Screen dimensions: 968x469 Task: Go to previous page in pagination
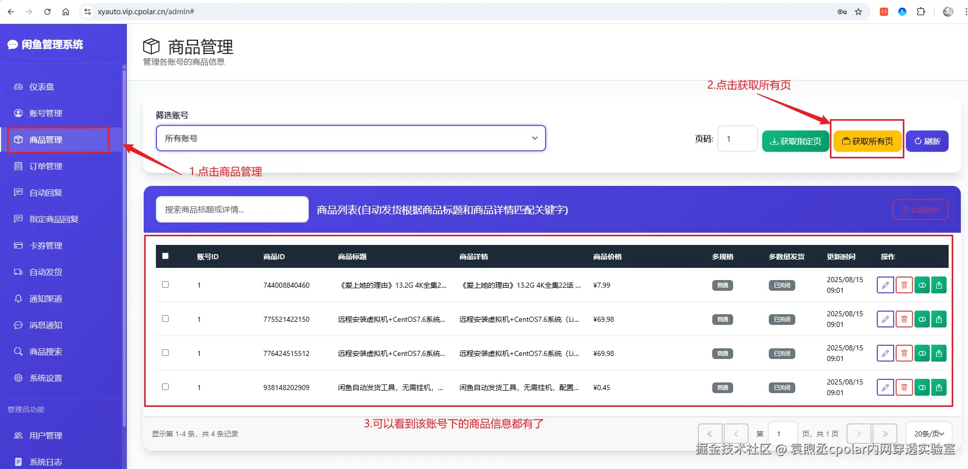coord(736,434)
